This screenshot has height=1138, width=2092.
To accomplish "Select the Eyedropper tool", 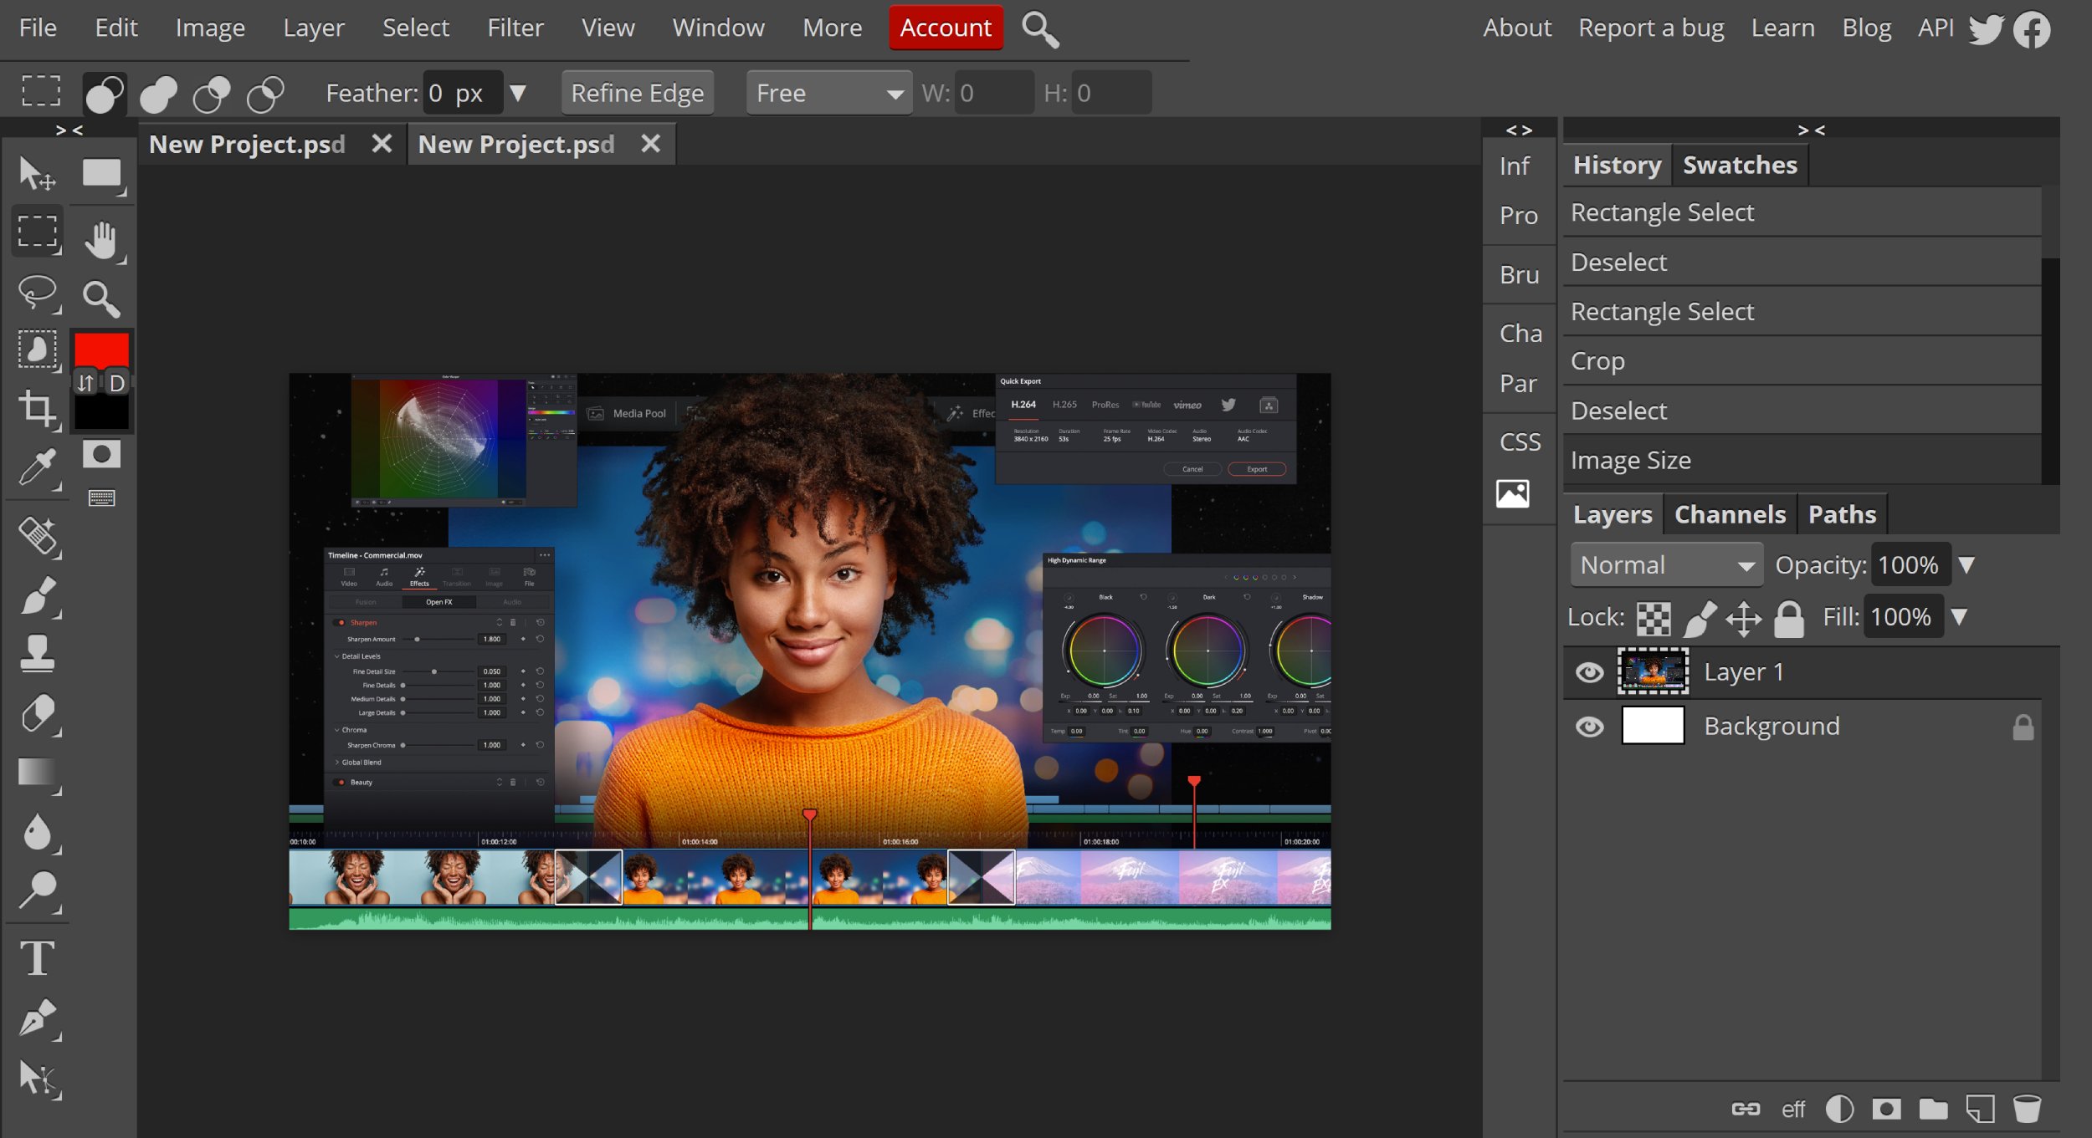I will point(38,467).
